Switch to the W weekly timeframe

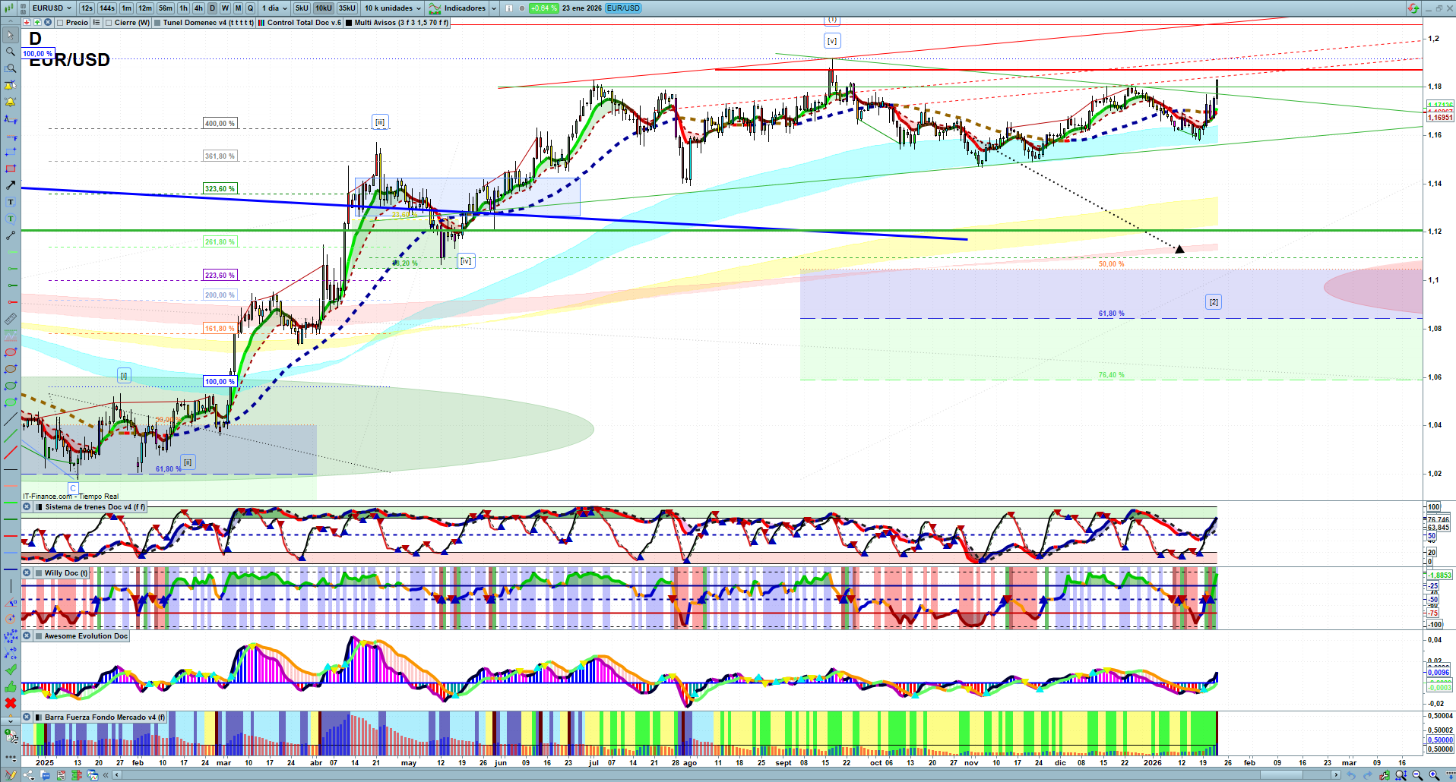pos(225,8)
